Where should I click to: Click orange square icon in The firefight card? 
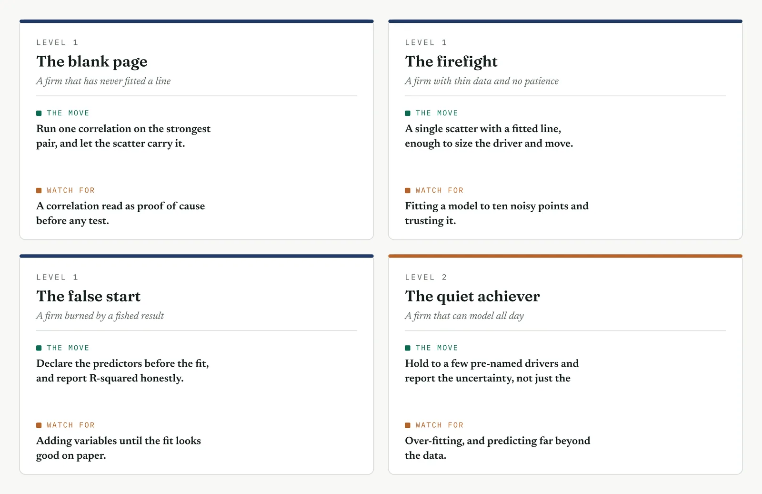pyautogui.click(x=408, y=190)
